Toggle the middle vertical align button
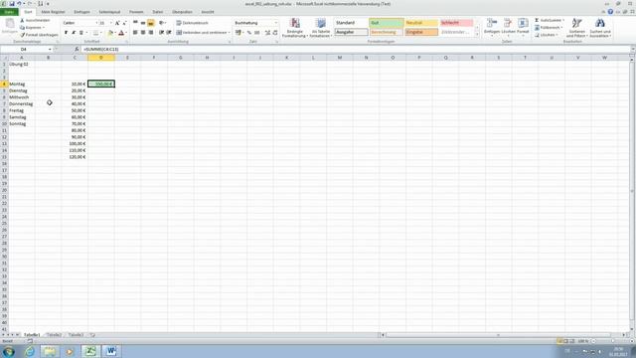Image resolution: width=636 pixels, height=358 pixels. click(143, 23)
